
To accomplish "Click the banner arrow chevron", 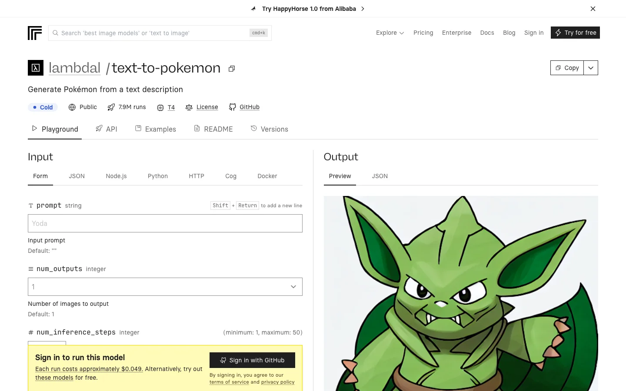I will (x=363, y=9).
